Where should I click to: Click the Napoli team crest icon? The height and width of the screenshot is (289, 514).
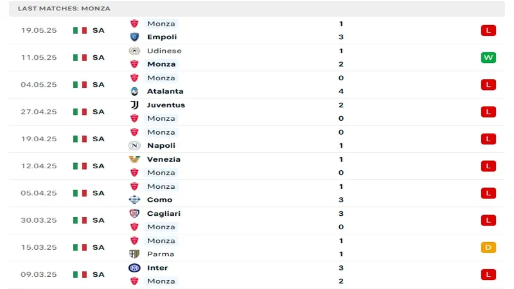[134, 146]
